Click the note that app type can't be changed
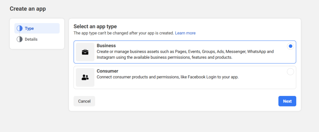The width and height of the screenshot is (319, 132). click(x=123, y=33)
